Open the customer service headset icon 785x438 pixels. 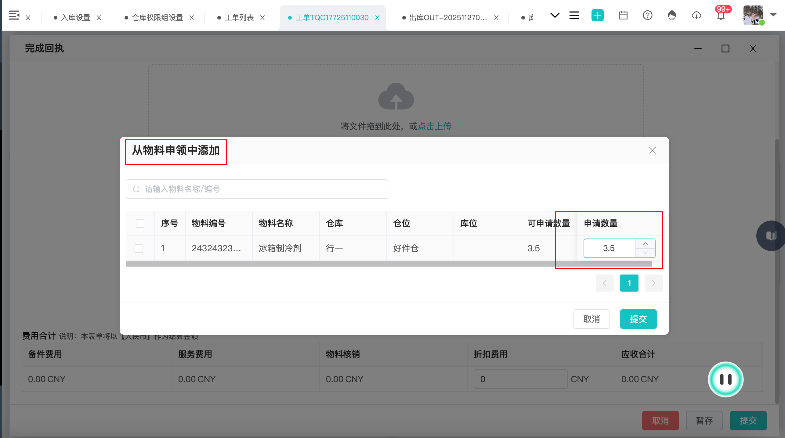[x=672, y=15]
